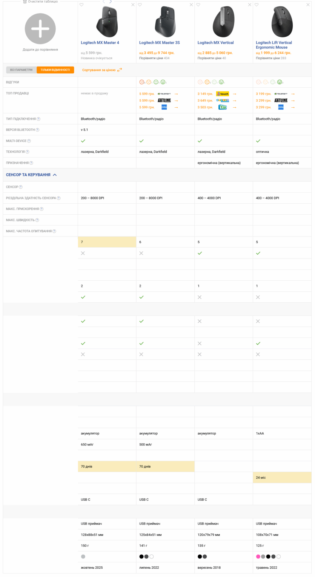The height and width of the screenshot is (577, 315).
Task: Clear the table via trash icon
Action: click(x=25, y=2)
